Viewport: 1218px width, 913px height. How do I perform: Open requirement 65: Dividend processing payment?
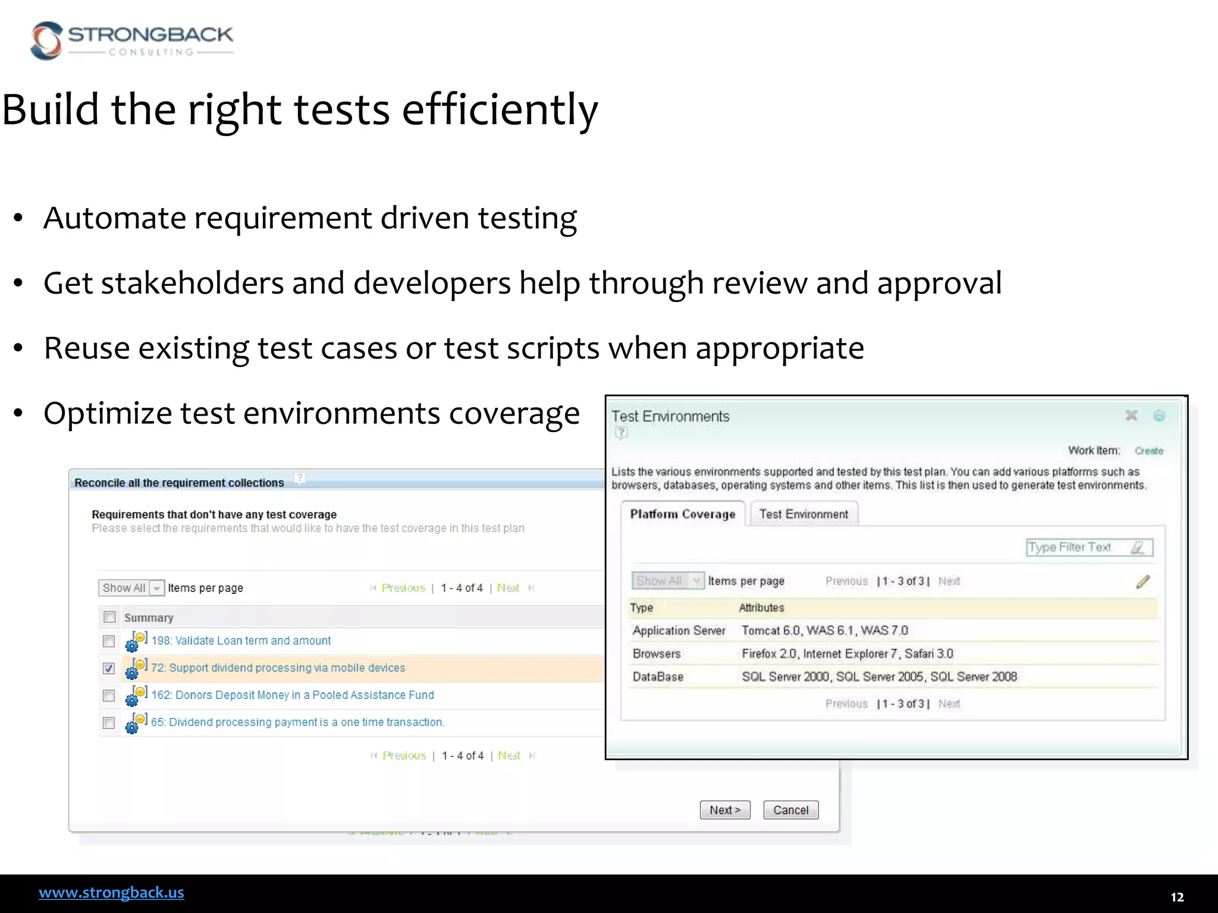pos(297,722)
